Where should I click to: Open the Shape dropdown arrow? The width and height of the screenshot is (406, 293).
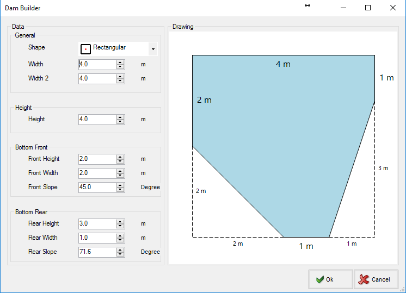[x=153, y=49]
